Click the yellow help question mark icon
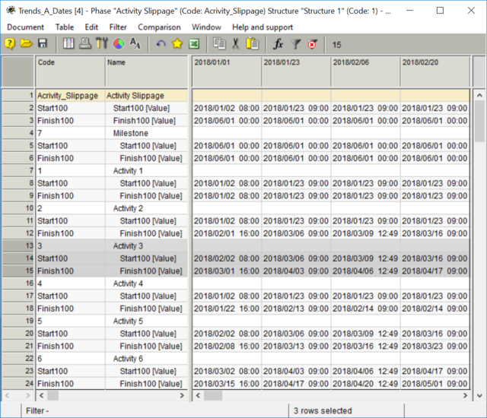Screen dimensions: 487x418 [10, 44]
